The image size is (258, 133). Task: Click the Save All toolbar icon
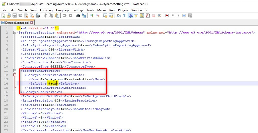tap(20, 15)
